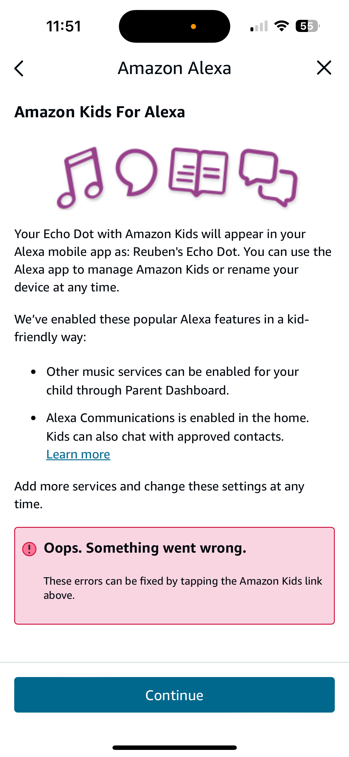Tap the back arrow in the header
349x757 pixels.
click(x=19, y=68)
